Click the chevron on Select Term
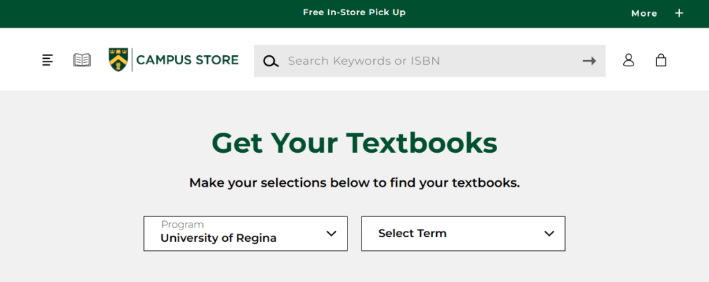Screen dimensions: 709x282 (549, 234)
